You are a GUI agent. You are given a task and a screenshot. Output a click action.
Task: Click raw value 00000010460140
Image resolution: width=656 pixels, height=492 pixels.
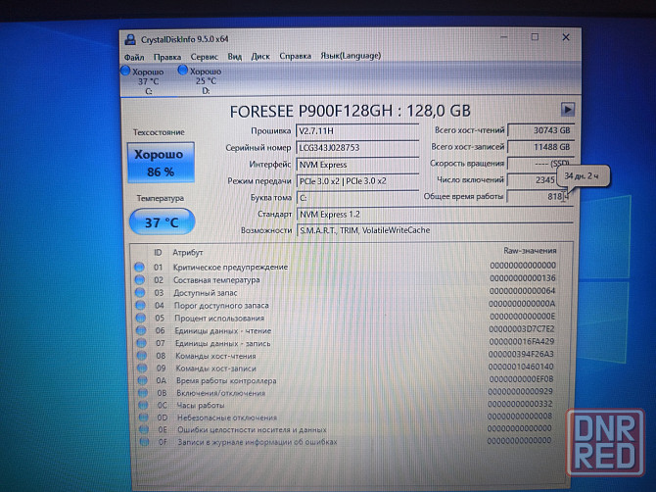pos(521,367)
